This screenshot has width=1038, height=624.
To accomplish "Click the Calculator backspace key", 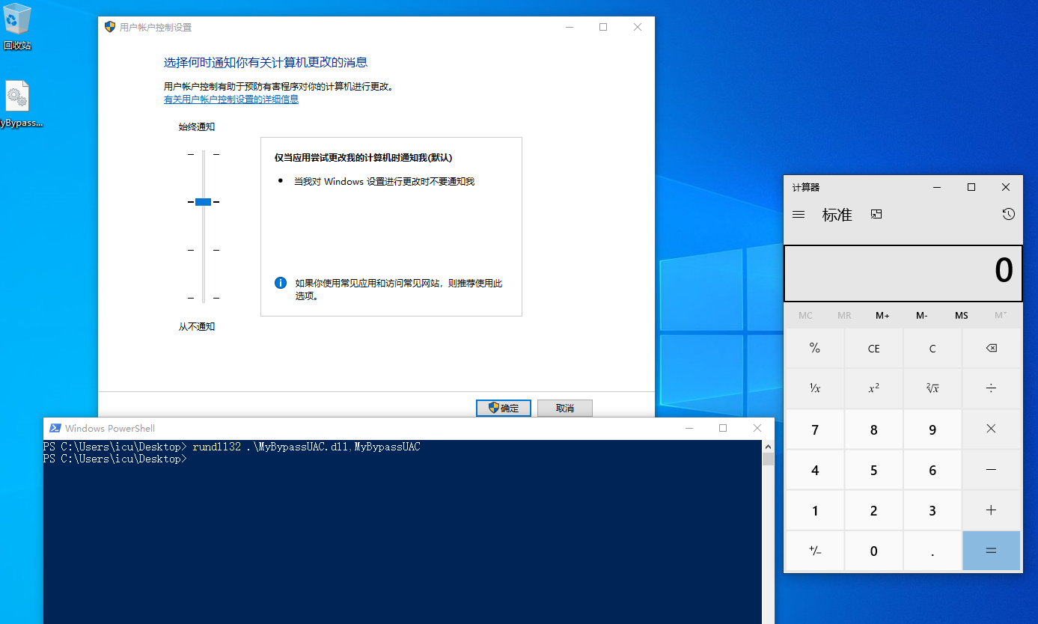I will point(991,349).
